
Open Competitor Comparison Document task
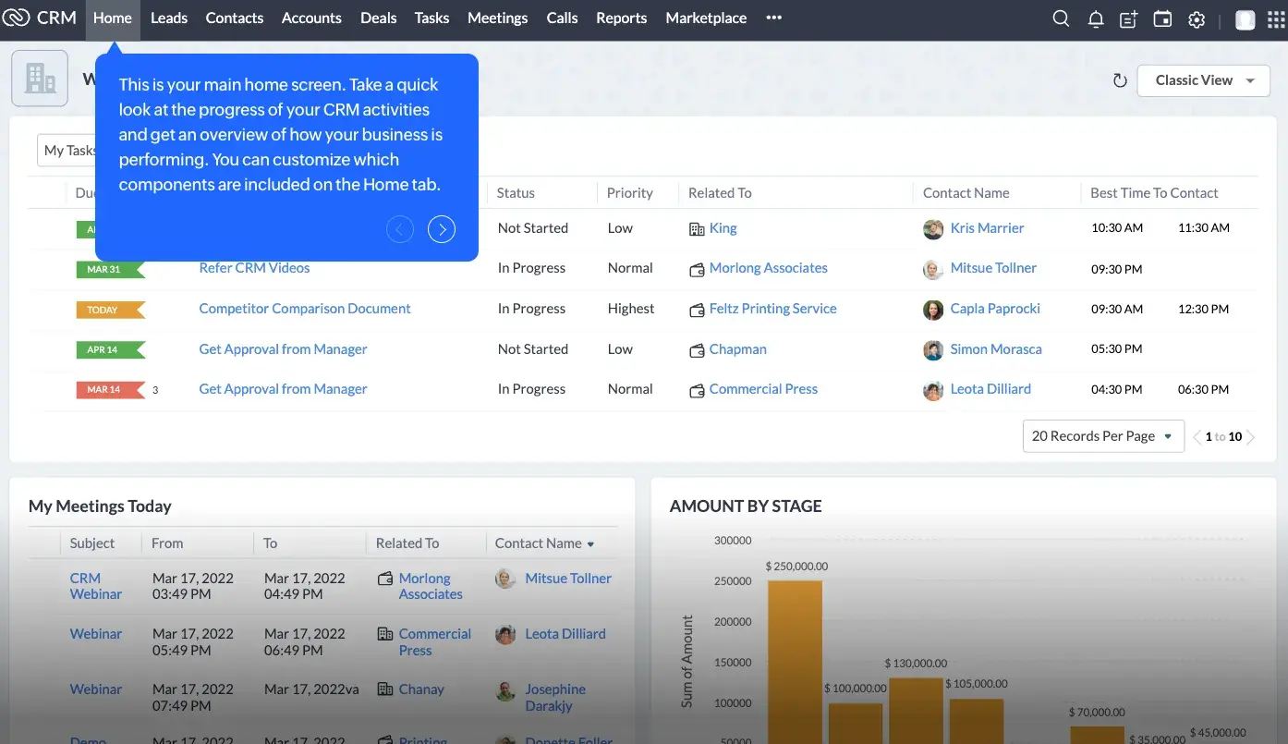[305, 309]
